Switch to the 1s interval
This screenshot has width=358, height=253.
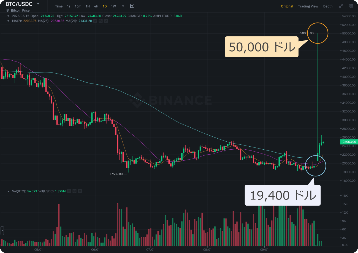(x=69, y=6)
